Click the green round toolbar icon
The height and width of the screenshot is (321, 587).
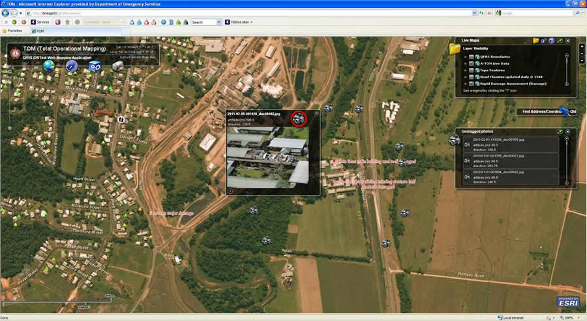14,22
